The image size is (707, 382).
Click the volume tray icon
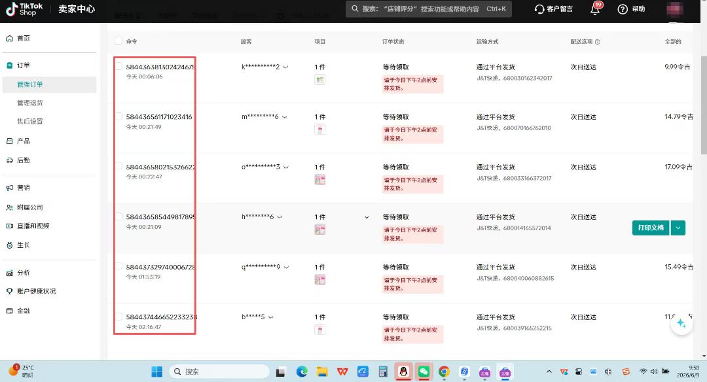[654, 372]
